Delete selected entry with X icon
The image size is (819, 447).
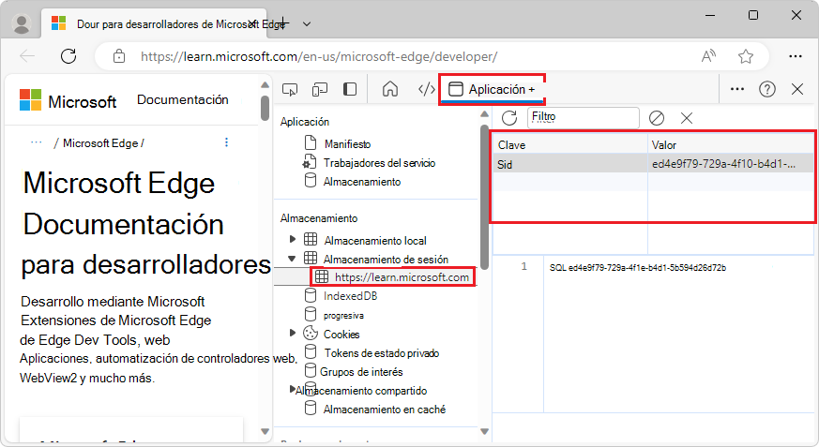(x=687, y=118)
